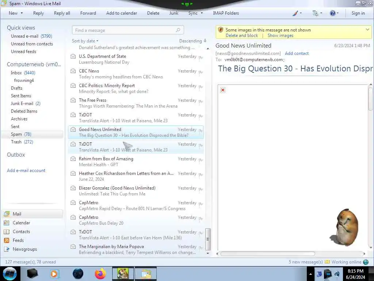Click the Windows Start orb
The height and width of the screenshot is (281, 374).
click(10, 274)
